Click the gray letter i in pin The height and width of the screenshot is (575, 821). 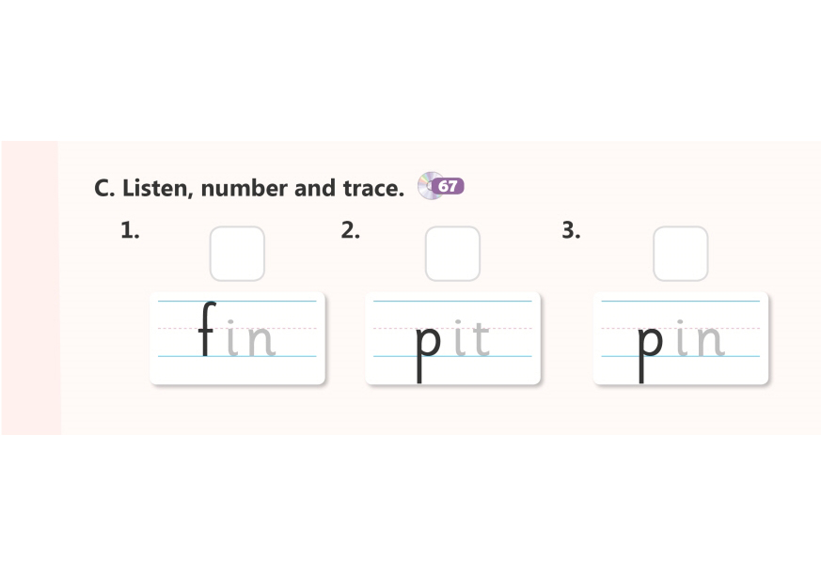click(x=682, y=338)
